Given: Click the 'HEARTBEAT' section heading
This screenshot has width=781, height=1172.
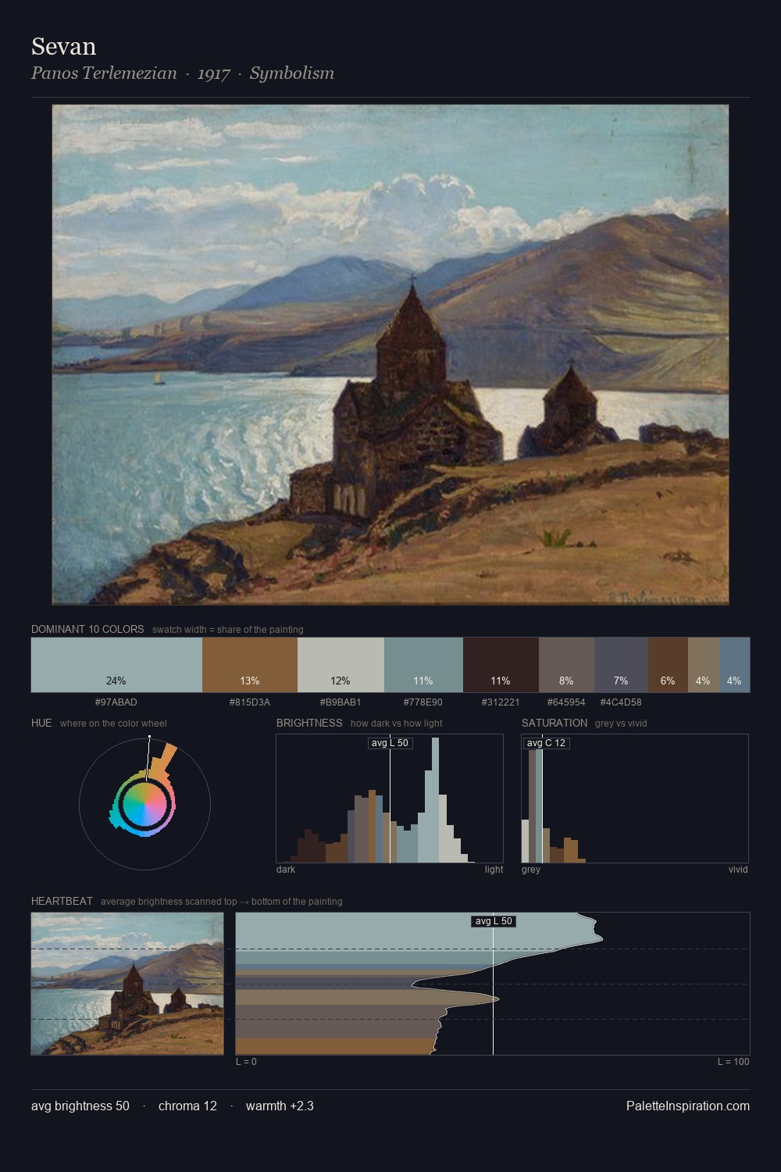Looking at the screenshot, I should (62, 901).
